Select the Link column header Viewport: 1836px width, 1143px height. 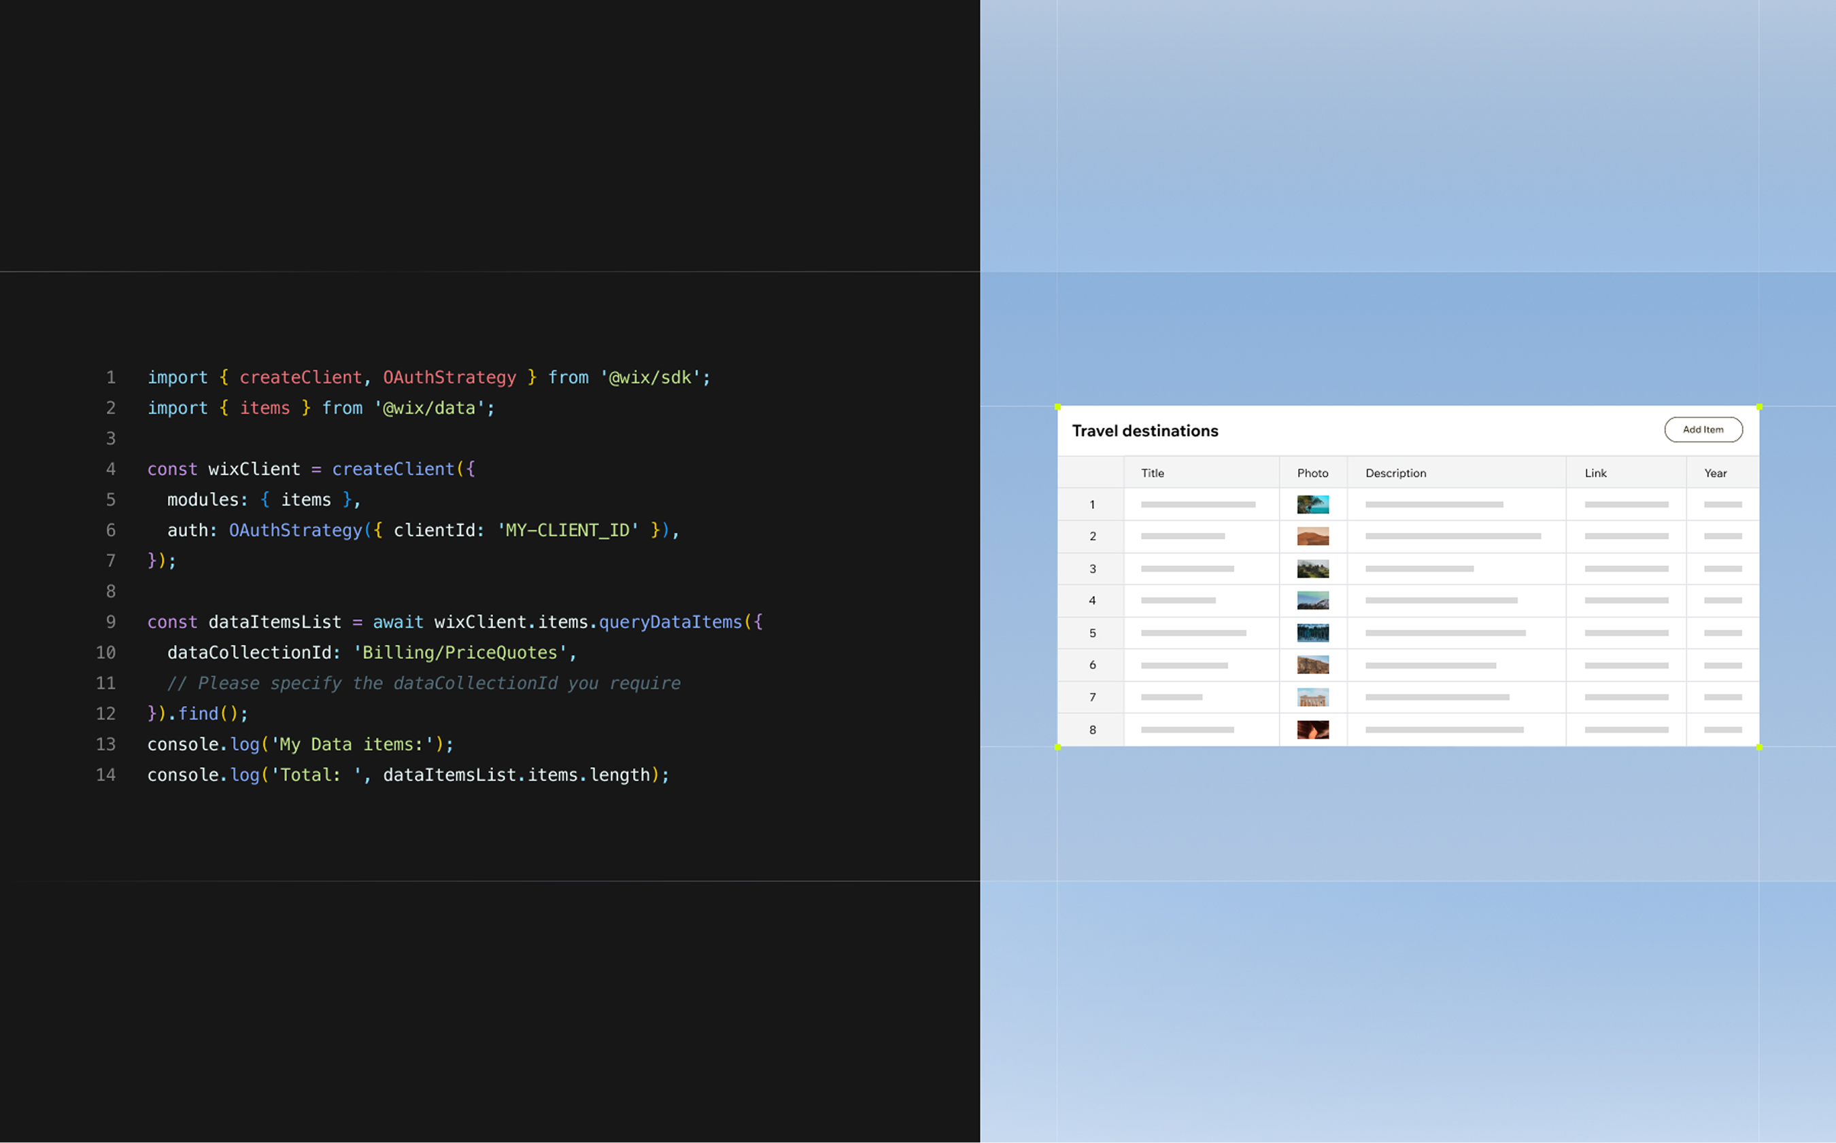click(x=1626, y=472)
